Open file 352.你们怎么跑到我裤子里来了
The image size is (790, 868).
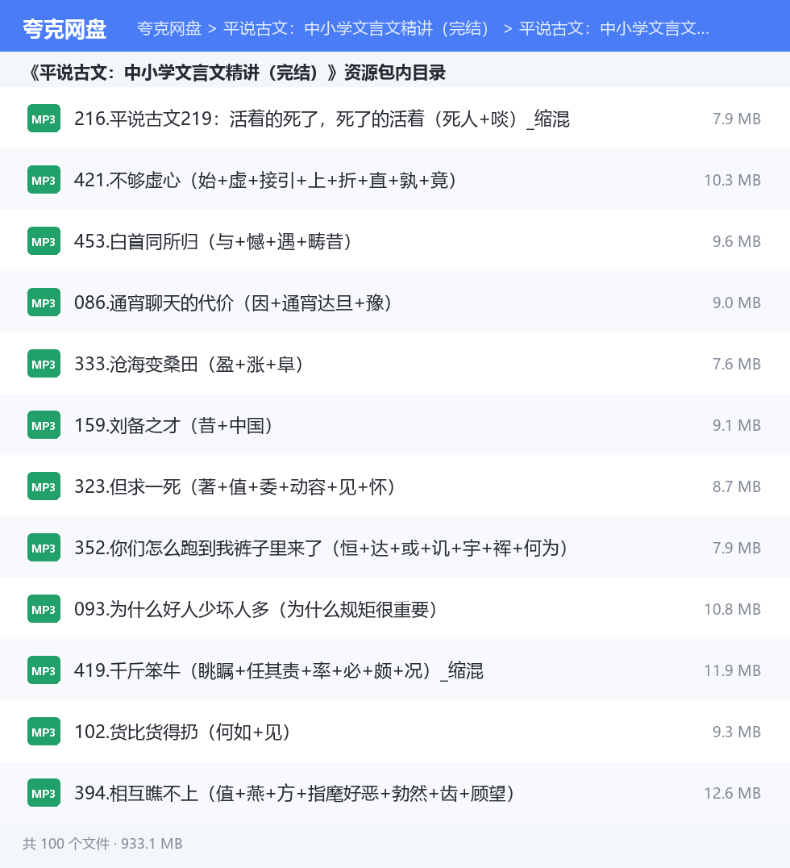[321, 548]
